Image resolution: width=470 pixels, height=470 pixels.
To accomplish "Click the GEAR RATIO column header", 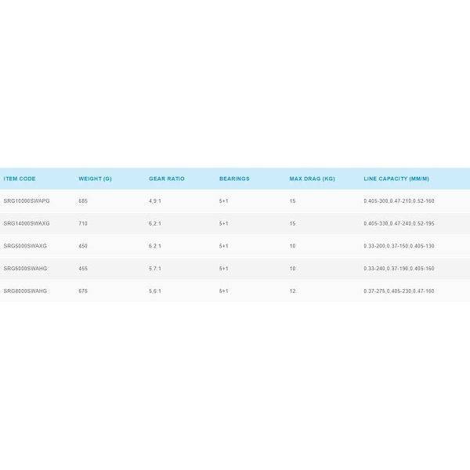I will (x=167, y=179).
